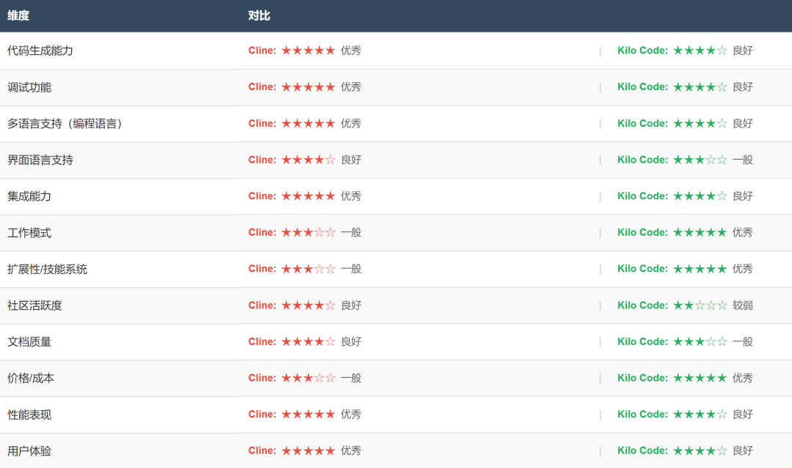
Task: Click Kilo Code stars in 工作模式 row
Action: click(x=700, y=232)
